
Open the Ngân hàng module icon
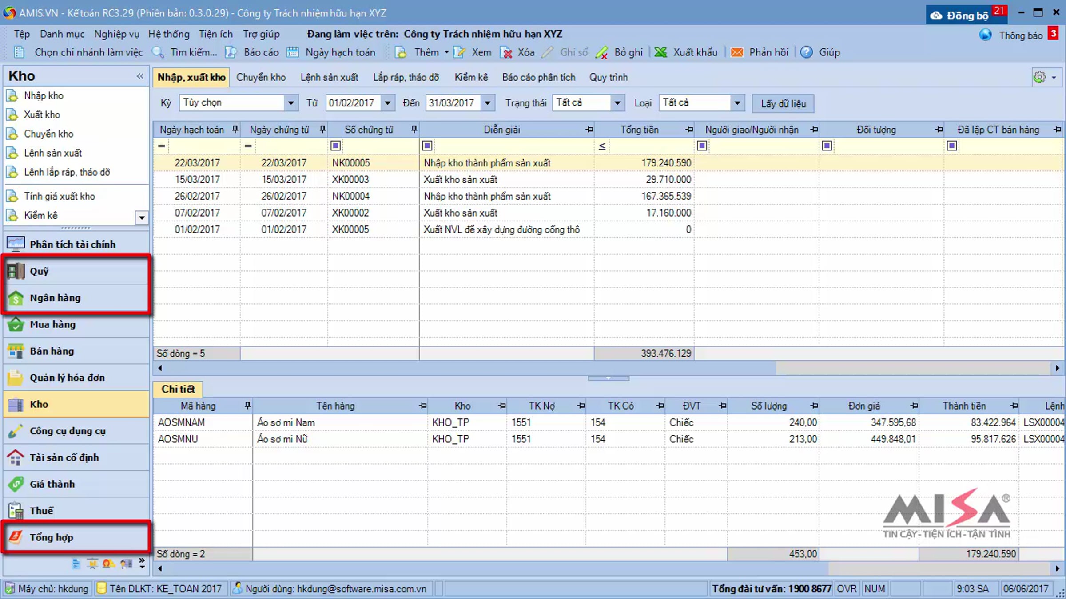(16, 298)
